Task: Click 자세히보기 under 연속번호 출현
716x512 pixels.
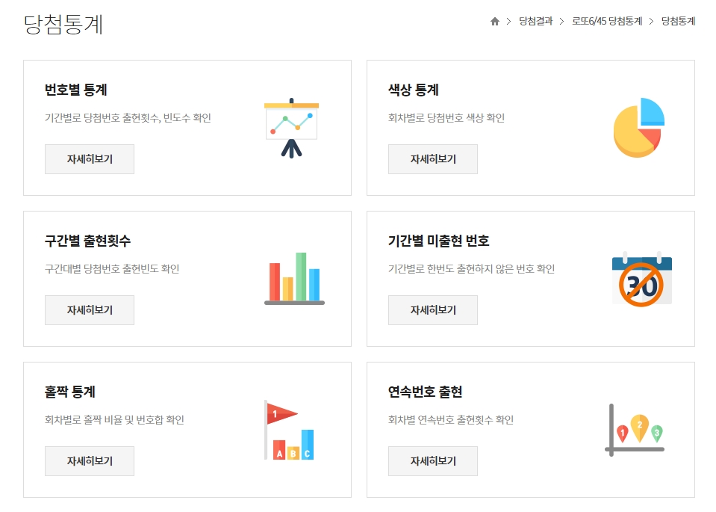Action: click(x=432, y=460)
